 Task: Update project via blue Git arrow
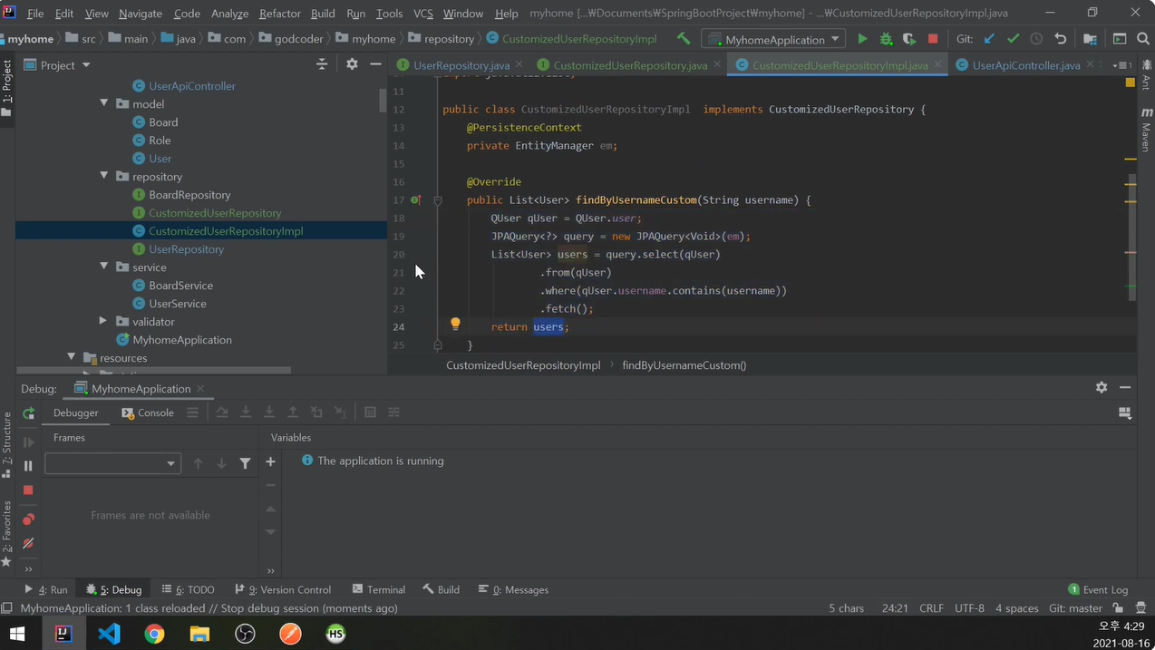click(x=989, y=39)
